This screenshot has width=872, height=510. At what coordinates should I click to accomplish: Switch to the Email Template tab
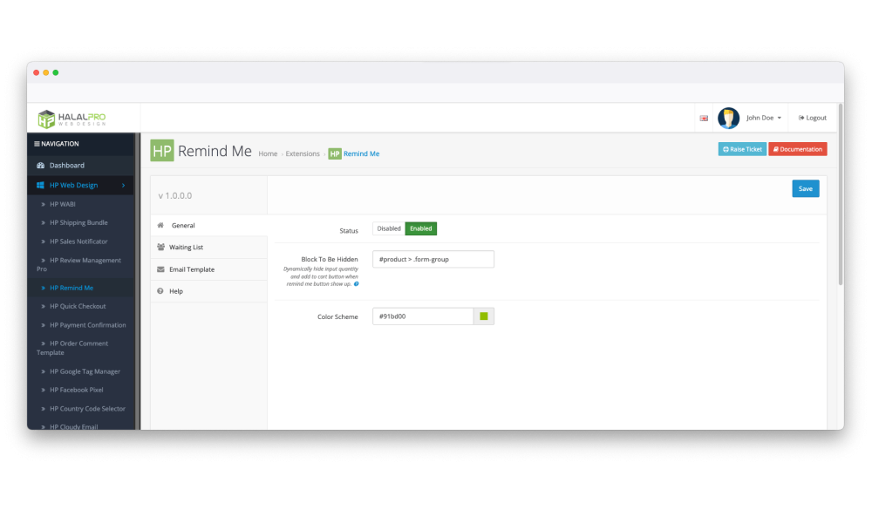pos(191,269)
